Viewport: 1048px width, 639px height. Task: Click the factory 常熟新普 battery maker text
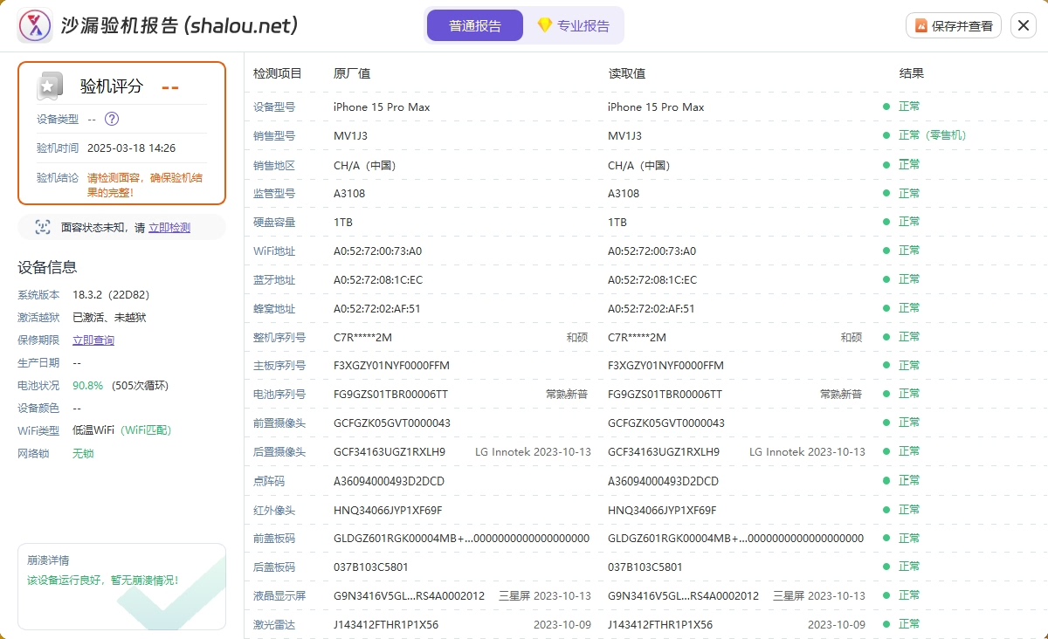(x=567, y=394)
